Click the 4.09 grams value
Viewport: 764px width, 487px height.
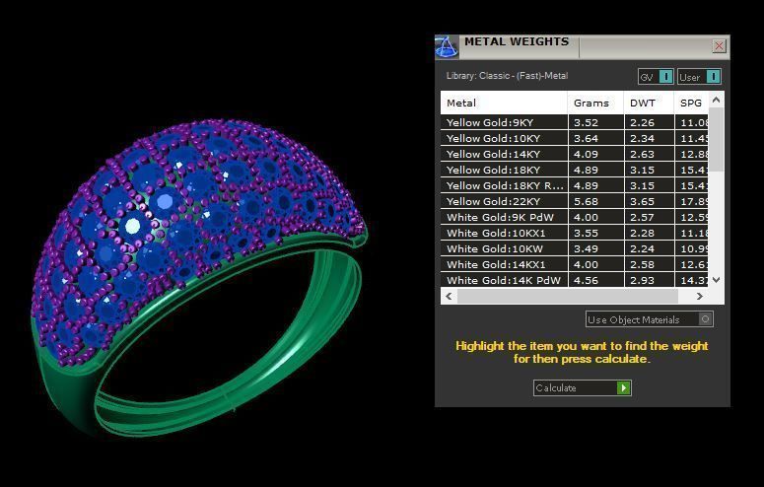point(586,154)
